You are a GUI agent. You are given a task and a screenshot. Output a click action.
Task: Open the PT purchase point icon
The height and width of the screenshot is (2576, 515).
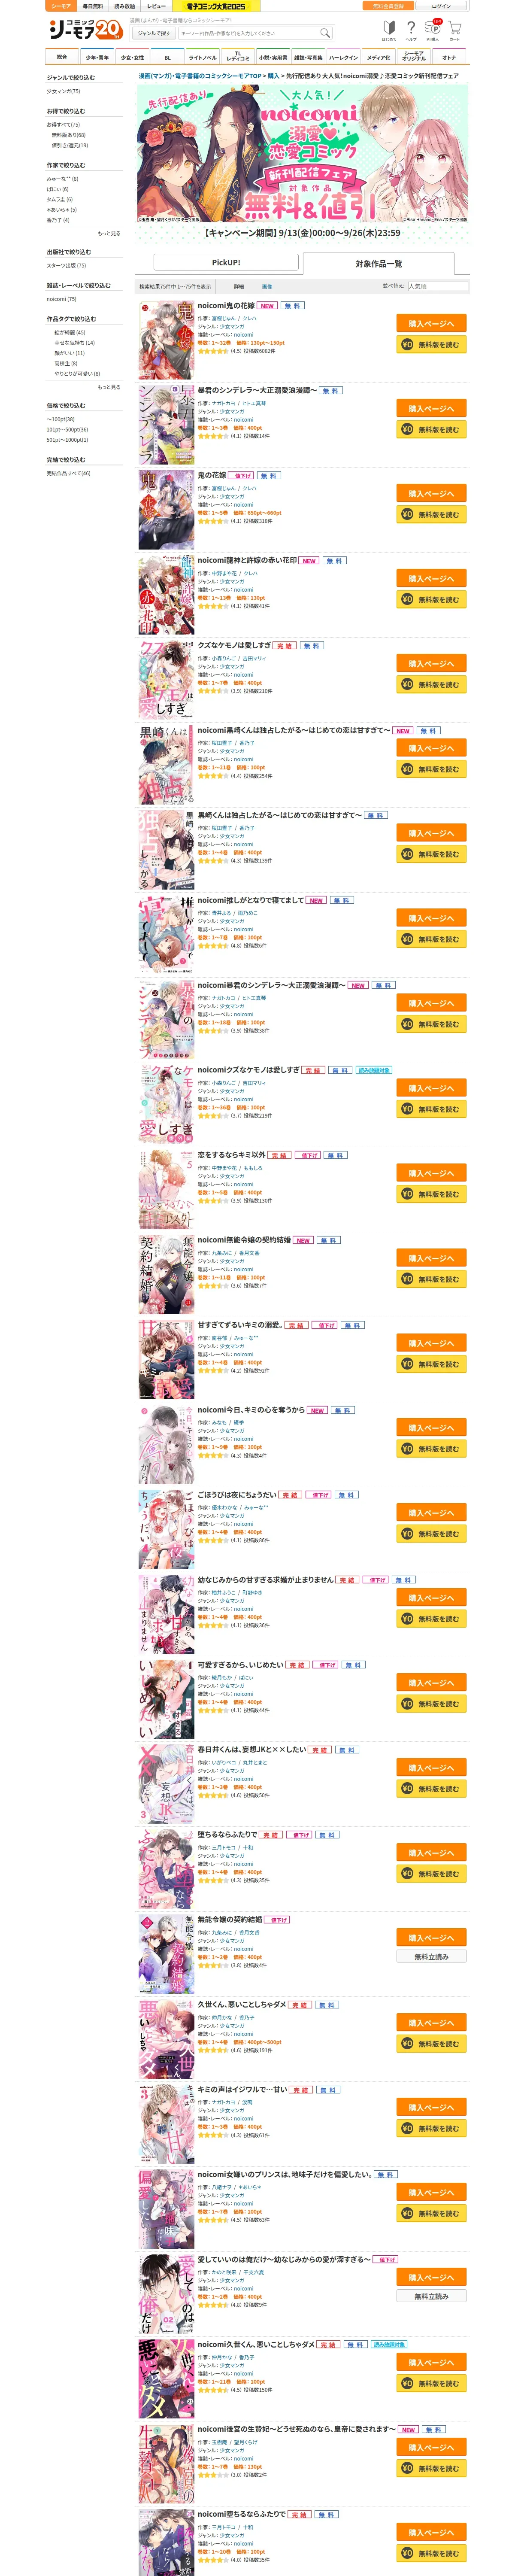433,30
